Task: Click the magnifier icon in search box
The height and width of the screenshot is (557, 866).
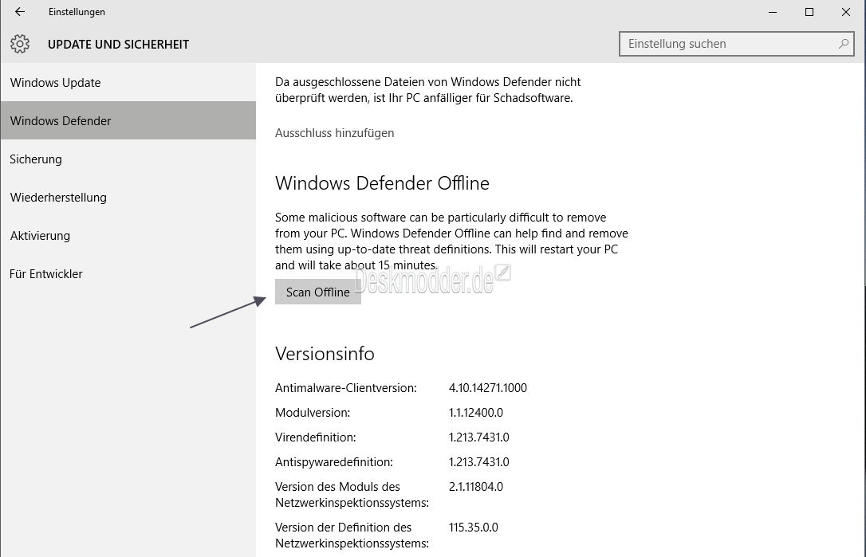Action: [844, 44]
